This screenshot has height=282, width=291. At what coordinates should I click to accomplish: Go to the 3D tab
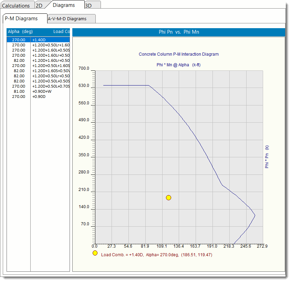(x=89, y=5)
